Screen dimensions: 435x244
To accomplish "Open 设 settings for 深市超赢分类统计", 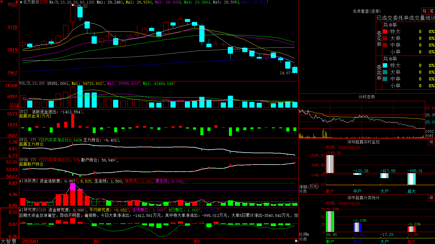I will (431, 198).
